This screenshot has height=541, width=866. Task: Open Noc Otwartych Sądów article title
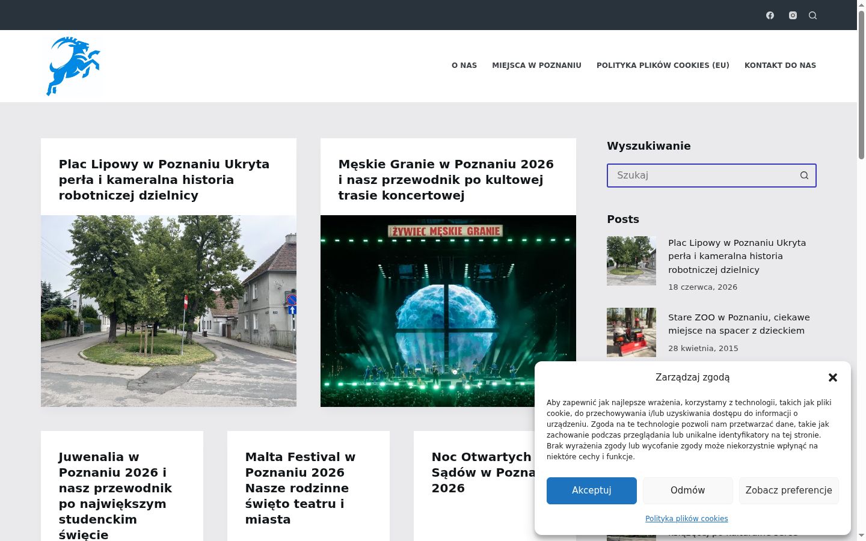point(482,472)
